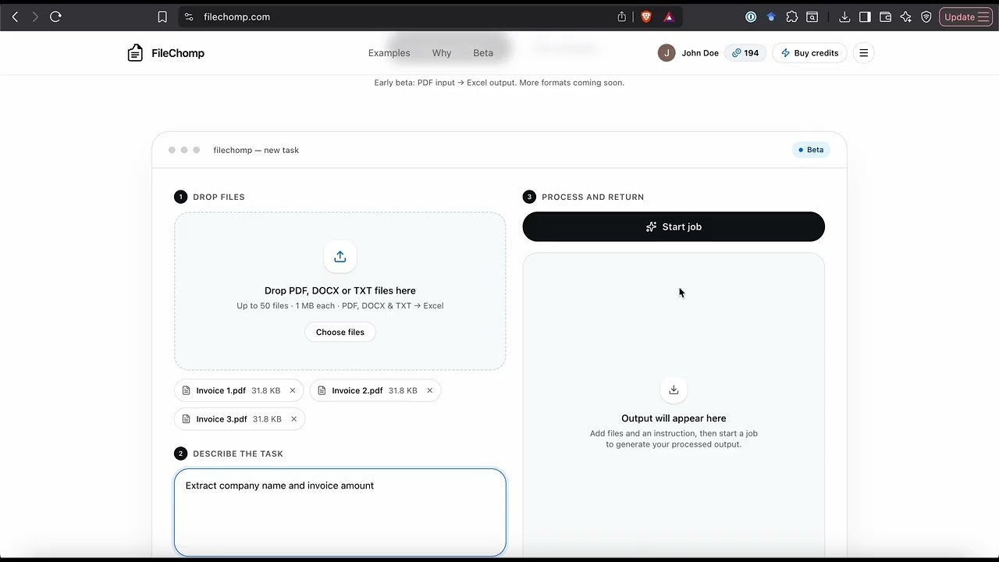Show browser downloads
The height and width of the screenshot is (562, 999).
(844, 16)
